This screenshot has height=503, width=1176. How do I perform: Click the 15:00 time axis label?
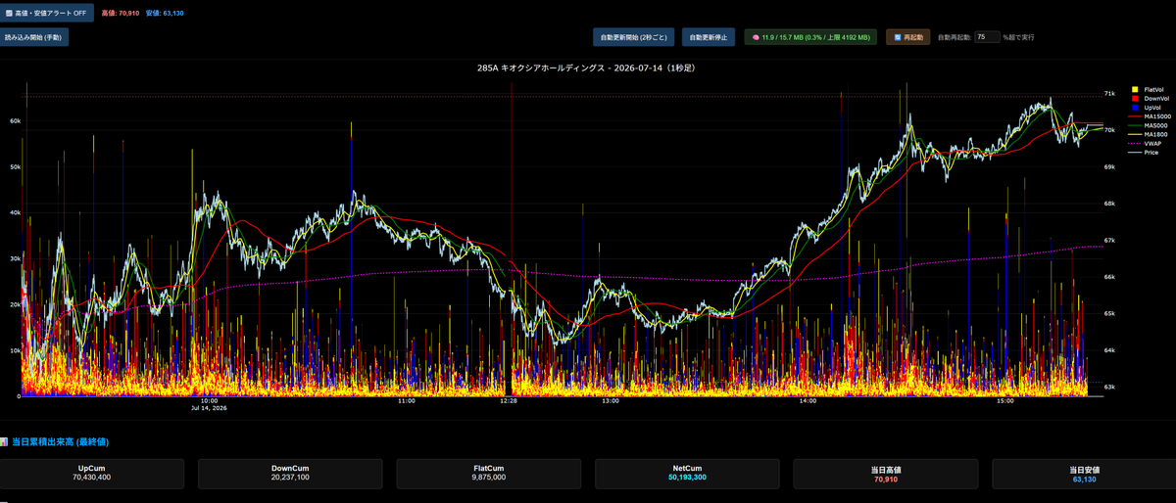[x=1006, y=400]
